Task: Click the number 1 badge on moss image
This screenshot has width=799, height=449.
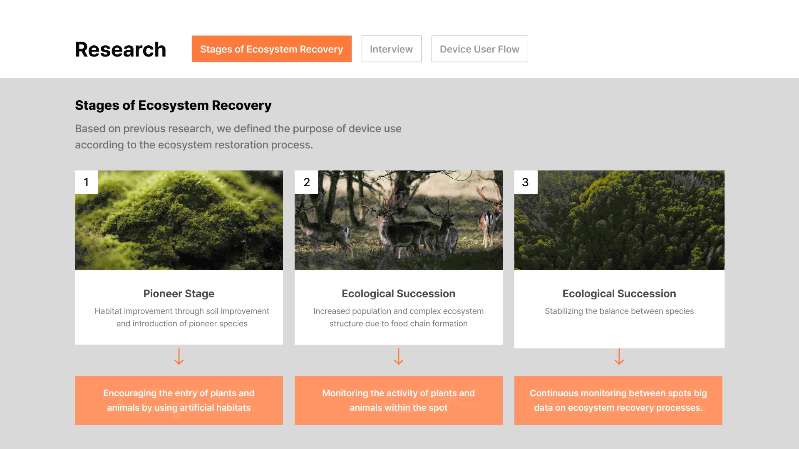Action: tap(86, 182)
